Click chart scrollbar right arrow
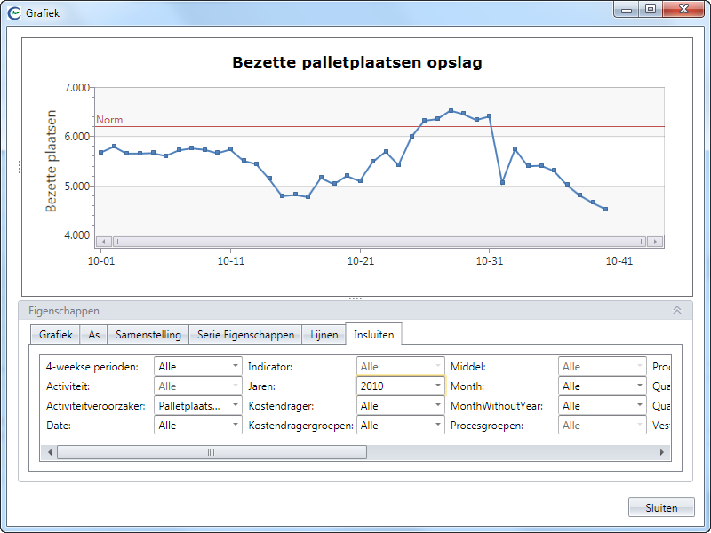This screenshot has width=711, height=533. [655, 242]
